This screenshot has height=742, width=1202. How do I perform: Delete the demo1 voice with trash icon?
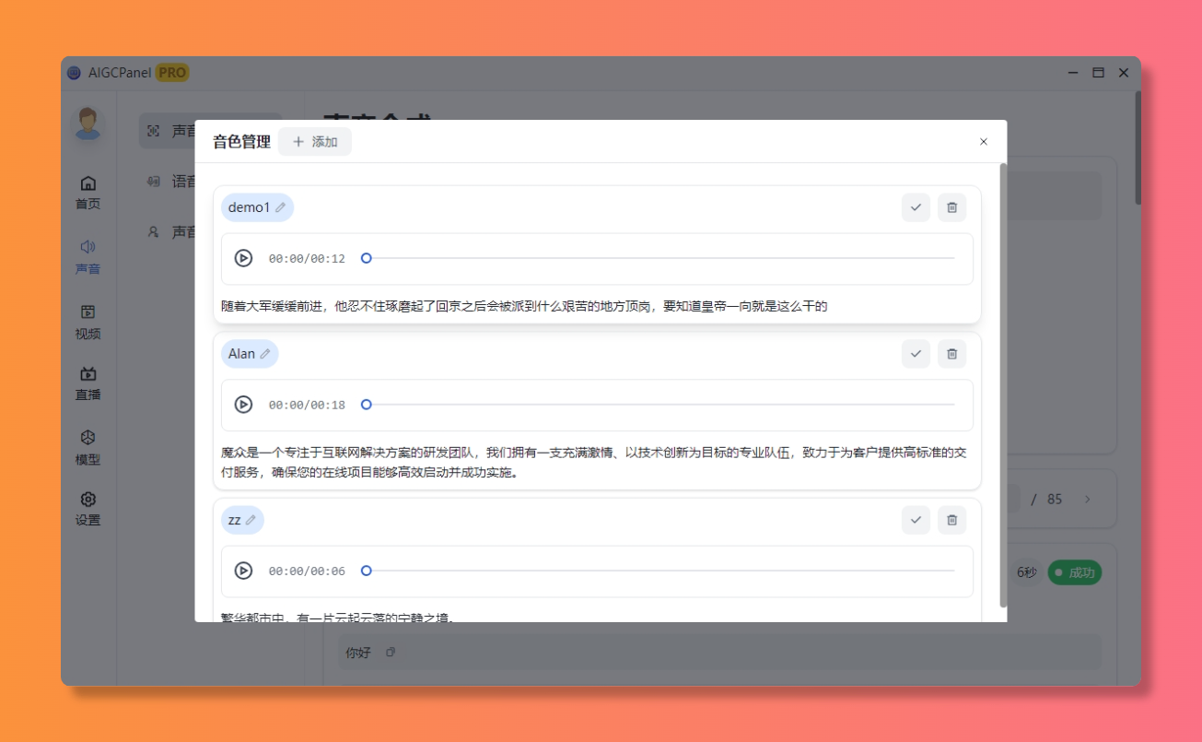point(951,207)
